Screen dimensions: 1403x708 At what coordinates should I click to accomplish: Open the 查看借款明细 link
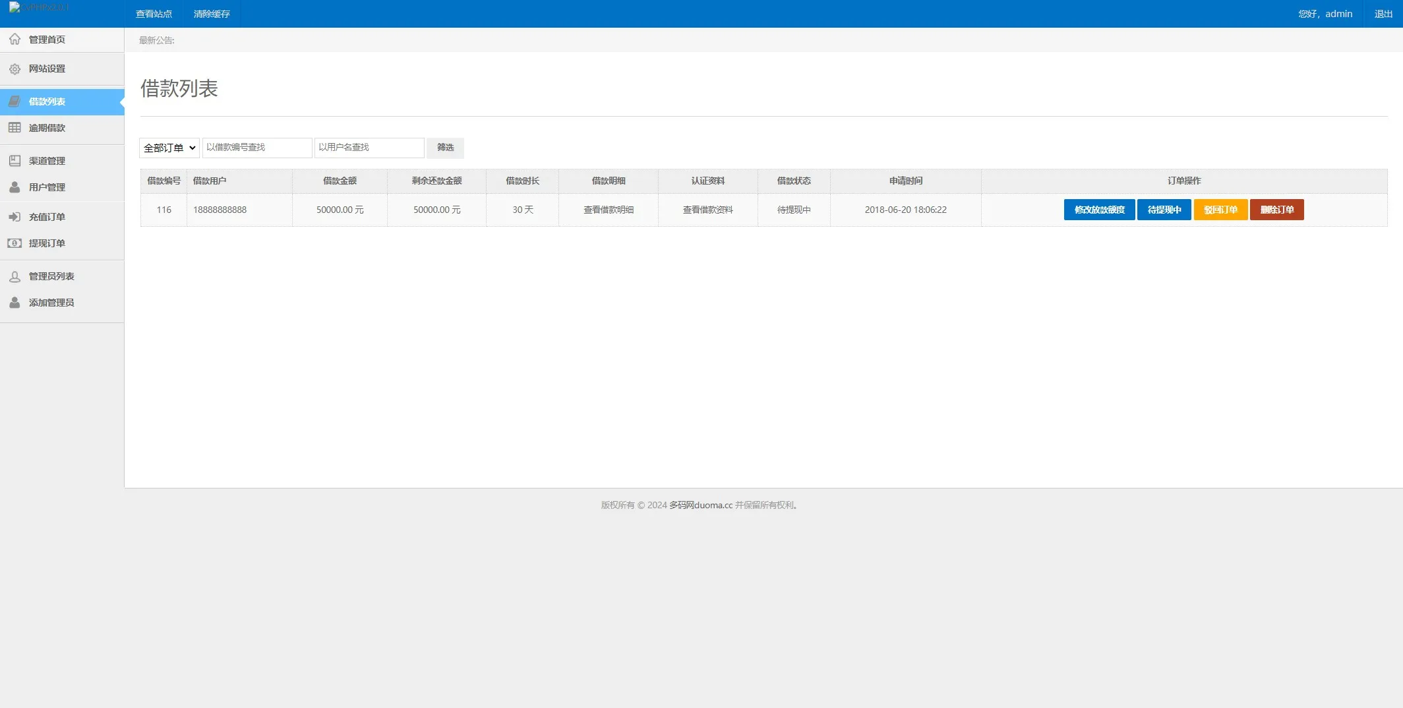pos(608,210)
